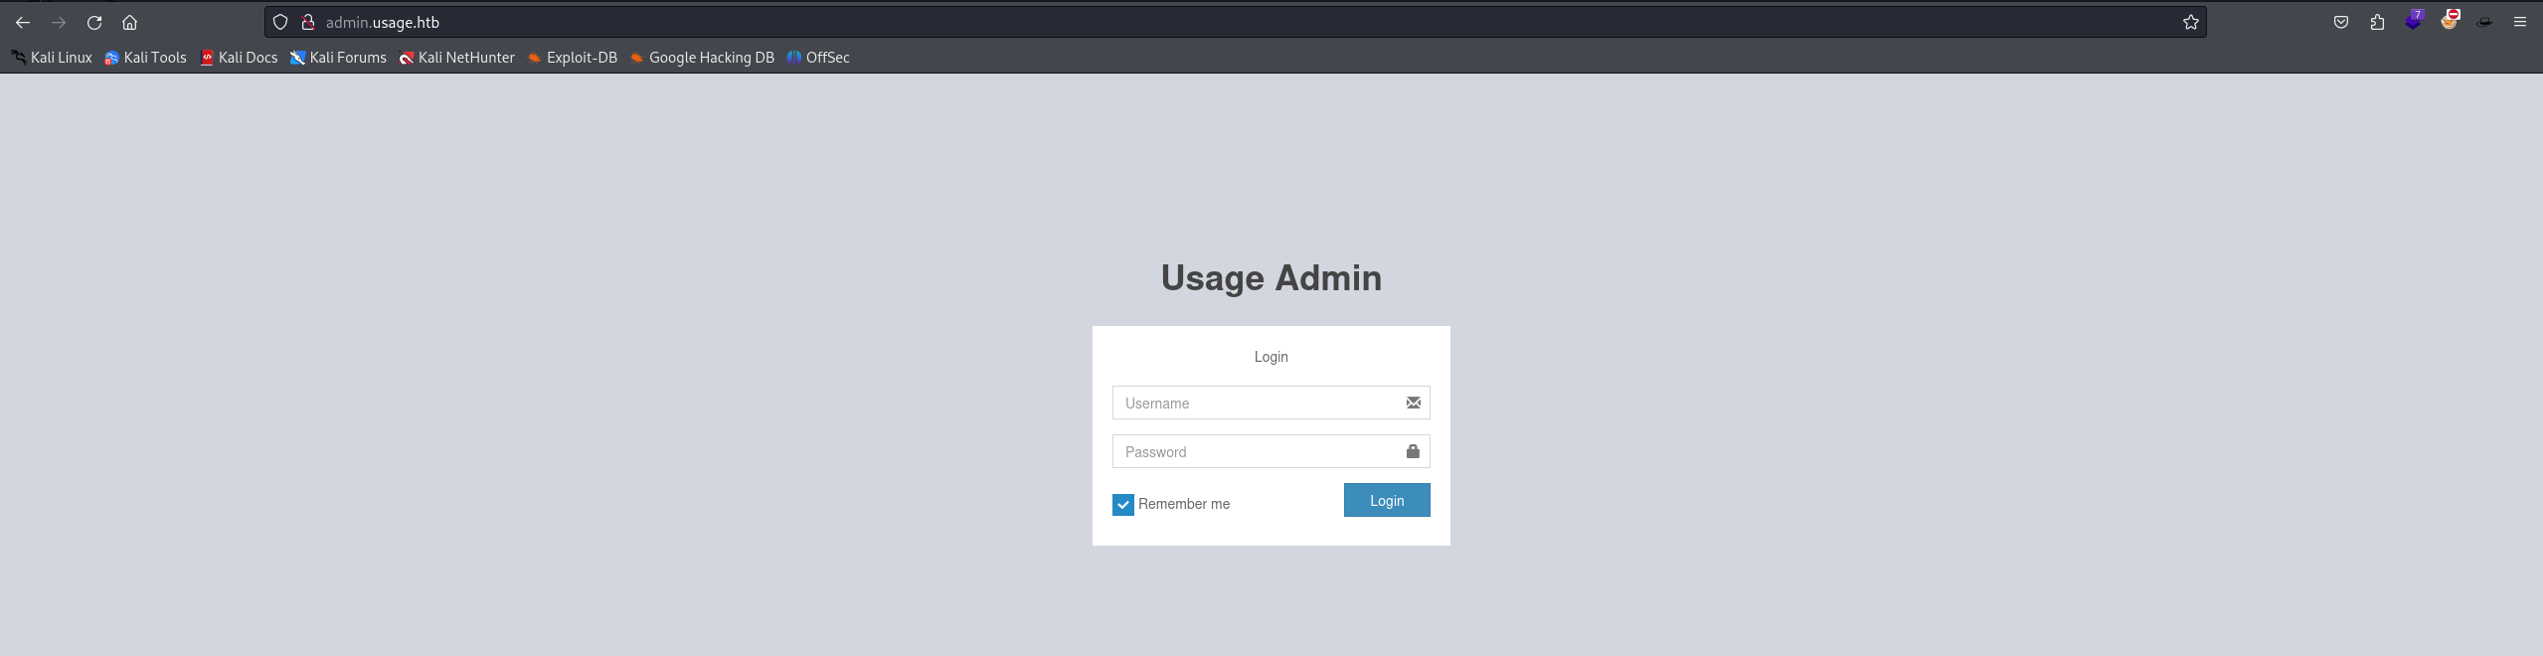Viewport: 2543px width, 656px height.
Task: Open the Google Hacking DB bookmark
Action: 702,58
